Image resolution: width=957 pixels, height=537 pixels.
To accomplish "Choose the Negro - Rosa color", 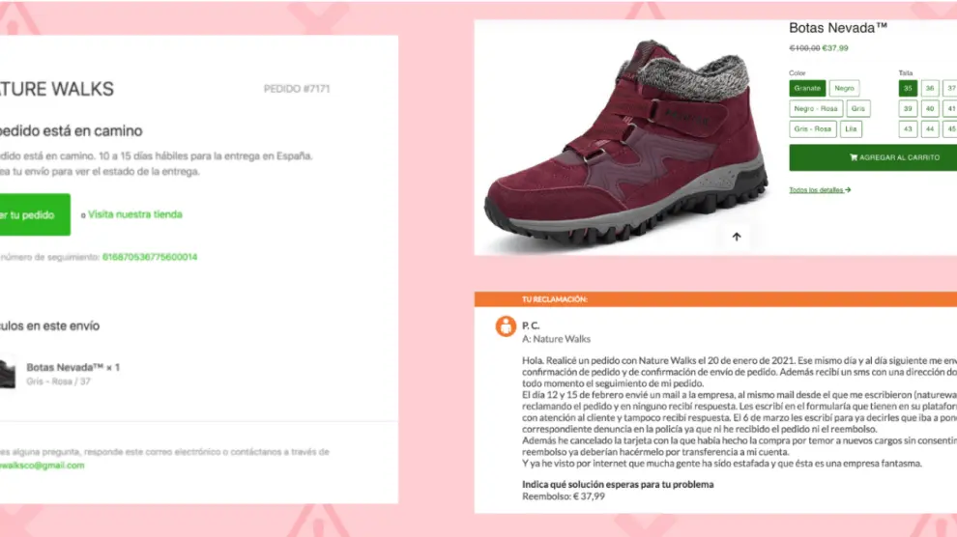I will coord(816,108).
